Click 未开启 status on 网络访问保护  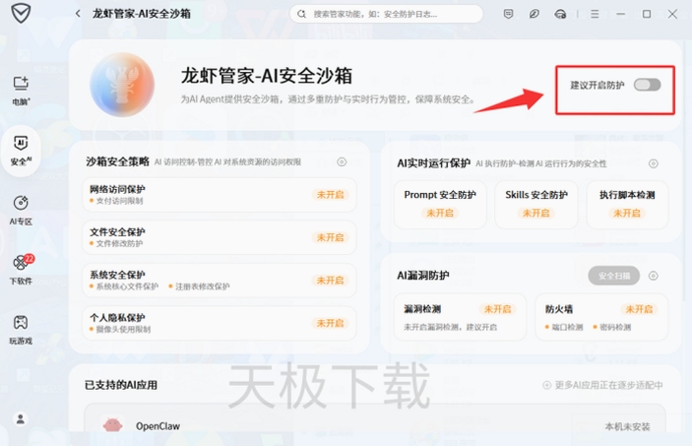pos(330,195)
